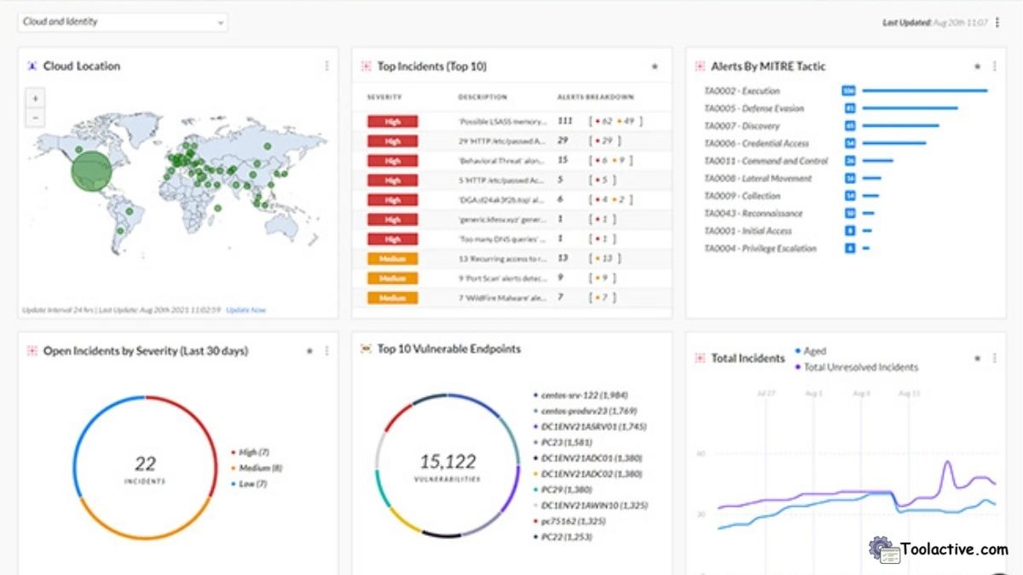Open the Open Incidents by Severity options menu
This screenshot has height=575, width=1023.
pyautogui.click(x=326, y=351)
